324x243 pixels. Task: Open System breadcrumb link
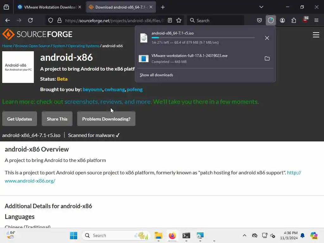coord(59,46)
